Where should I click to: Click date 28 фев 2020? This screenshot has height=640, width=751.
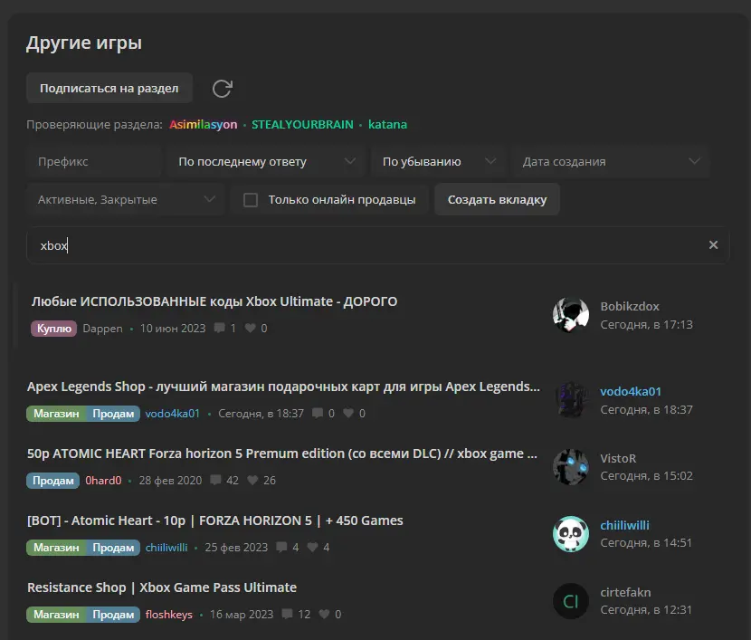click(170, 481)
